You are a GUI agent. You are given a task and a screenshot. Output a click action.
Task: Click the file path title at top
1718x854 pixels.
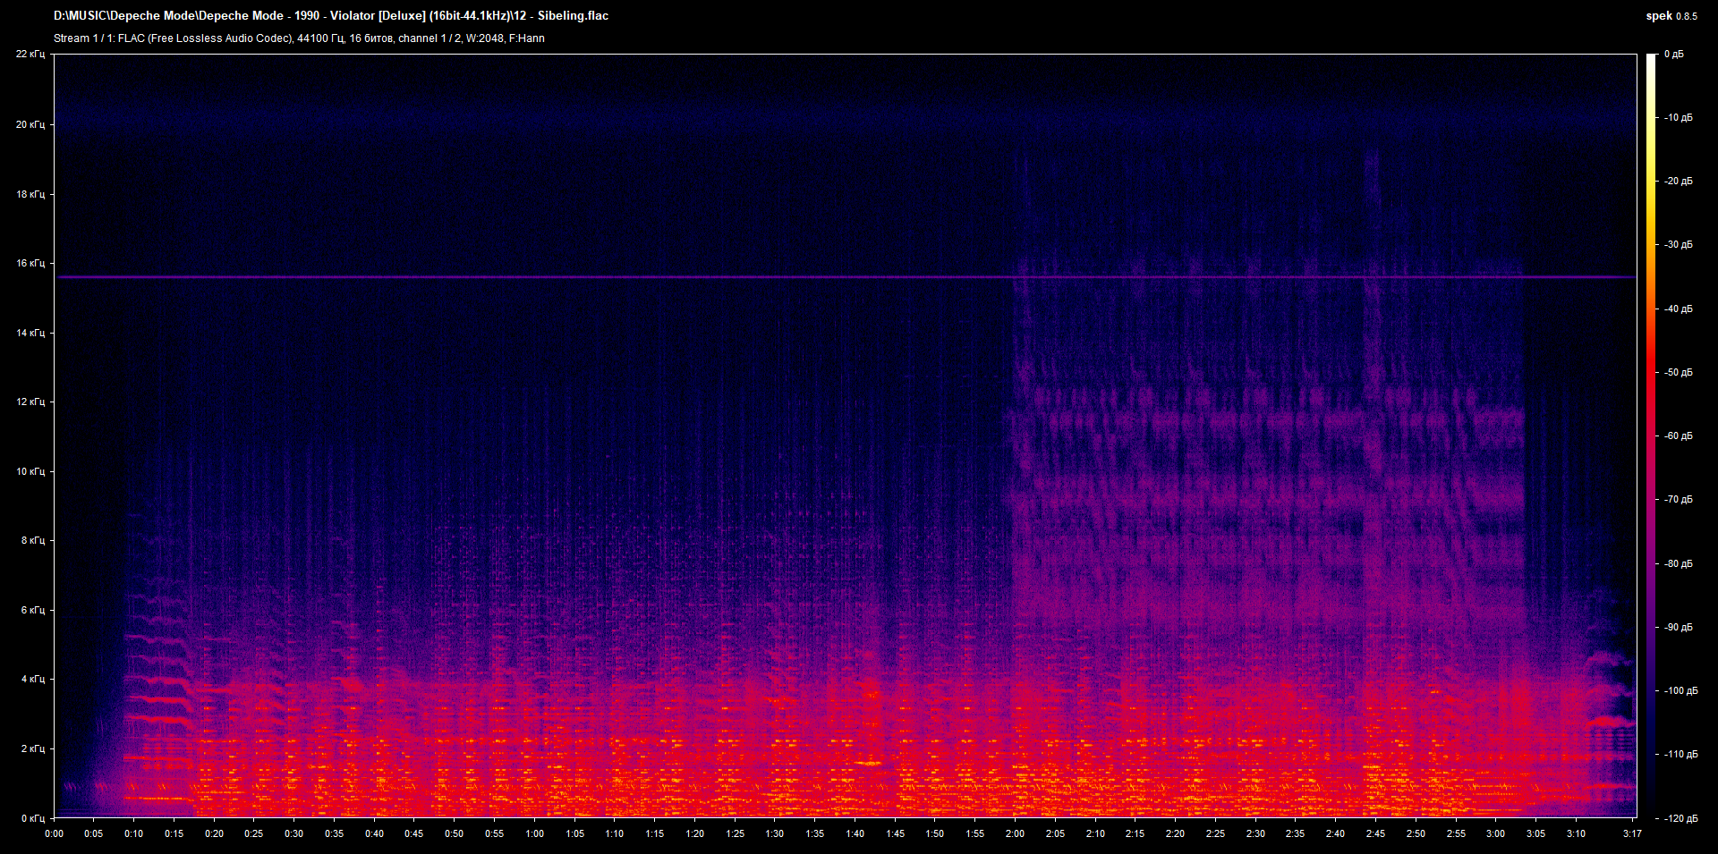(331, 16)
